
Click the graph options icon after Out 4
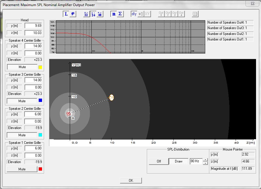[x=195, y=14]
